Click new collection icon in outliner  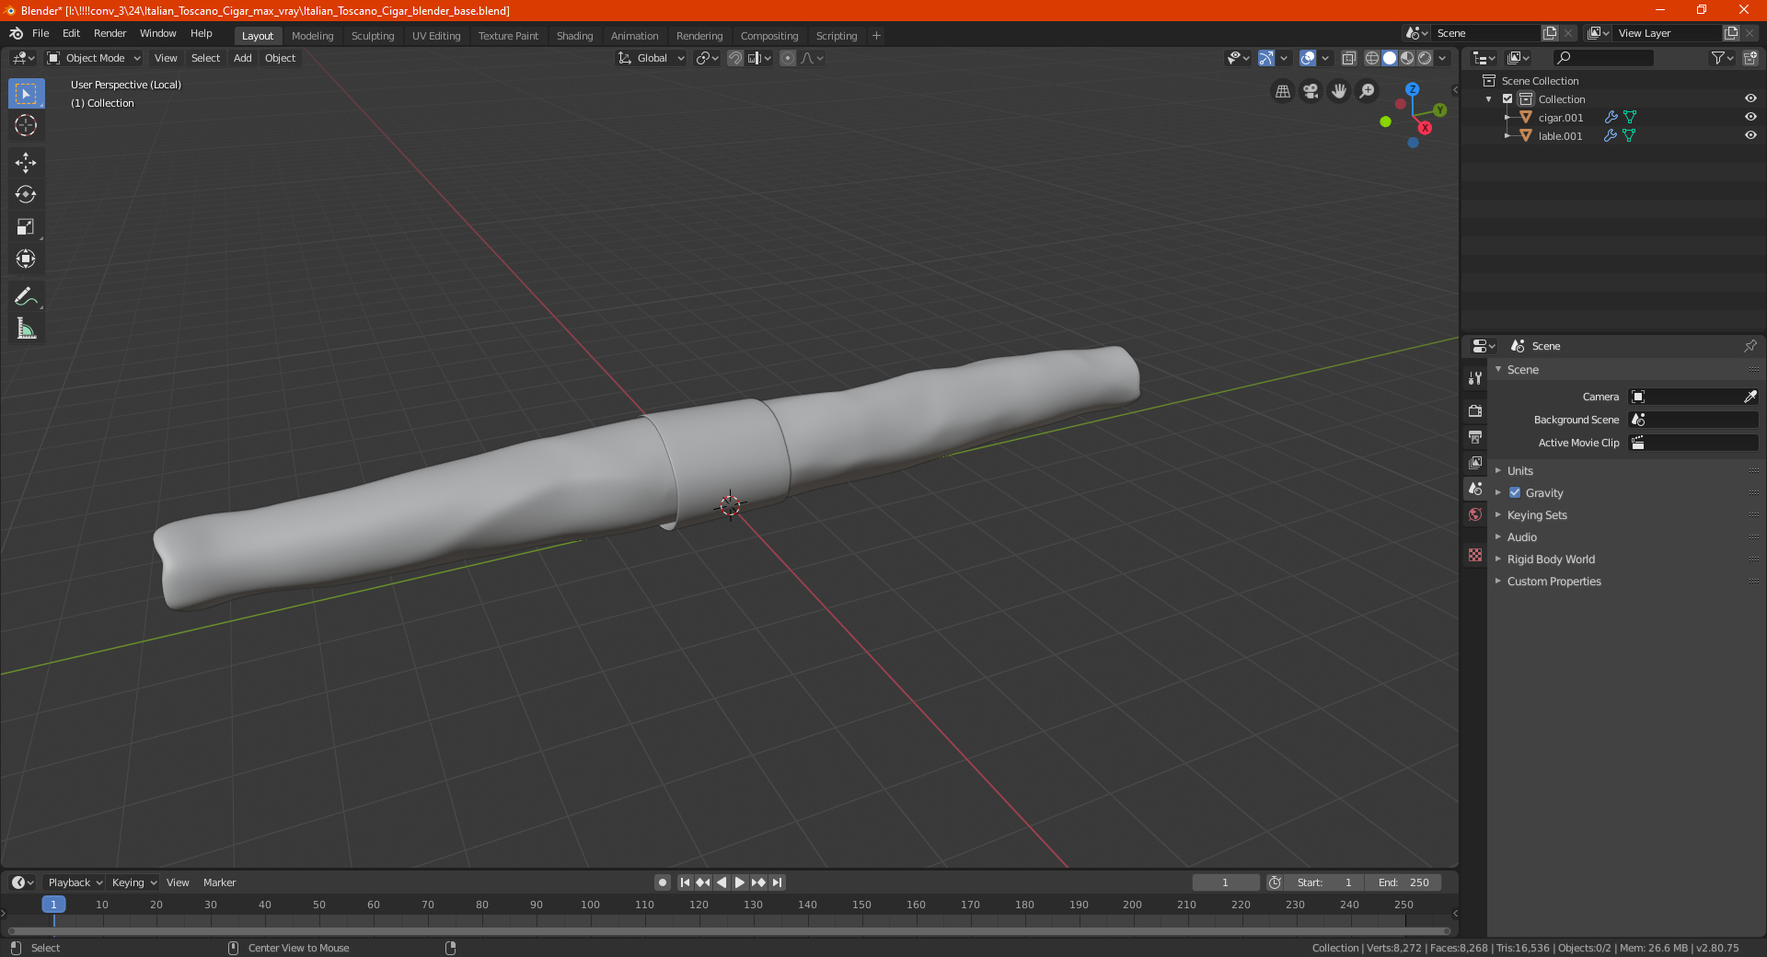(1750, 58)
